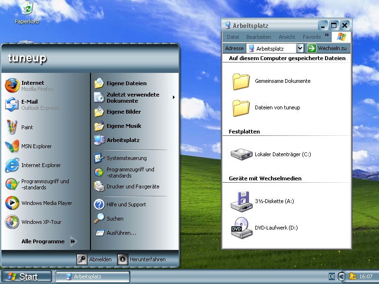The height and width of the screenshot is (284, 379).
Task: Open Outlook Express E-Mail entry
Action: coord(32,105)
